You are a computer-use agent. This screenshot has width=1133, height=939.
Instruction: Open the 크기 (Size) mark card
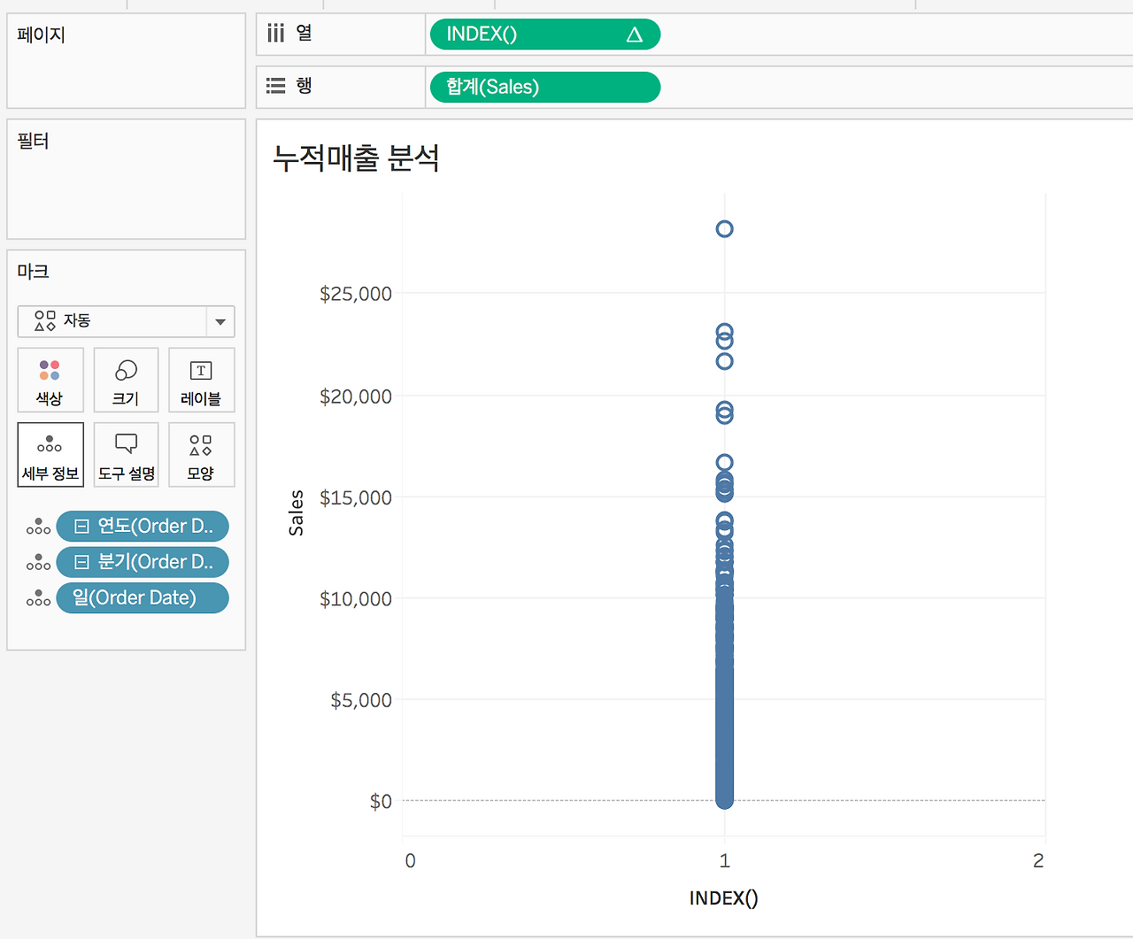tap(126, 380)
